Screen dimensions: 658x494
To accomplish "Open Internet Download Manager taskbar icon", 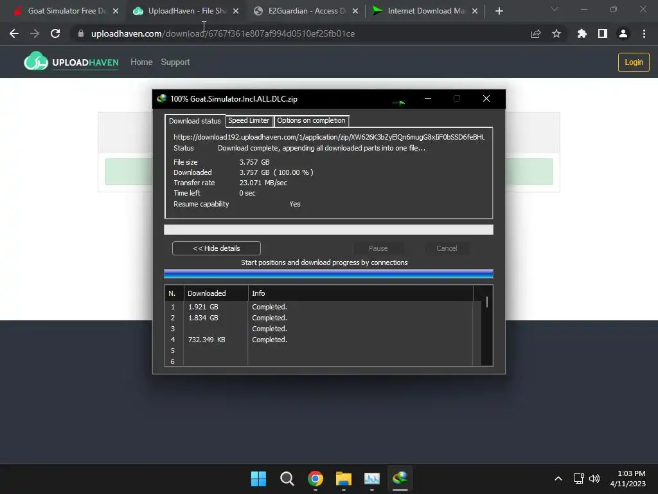I will click(x=400, y=479).
